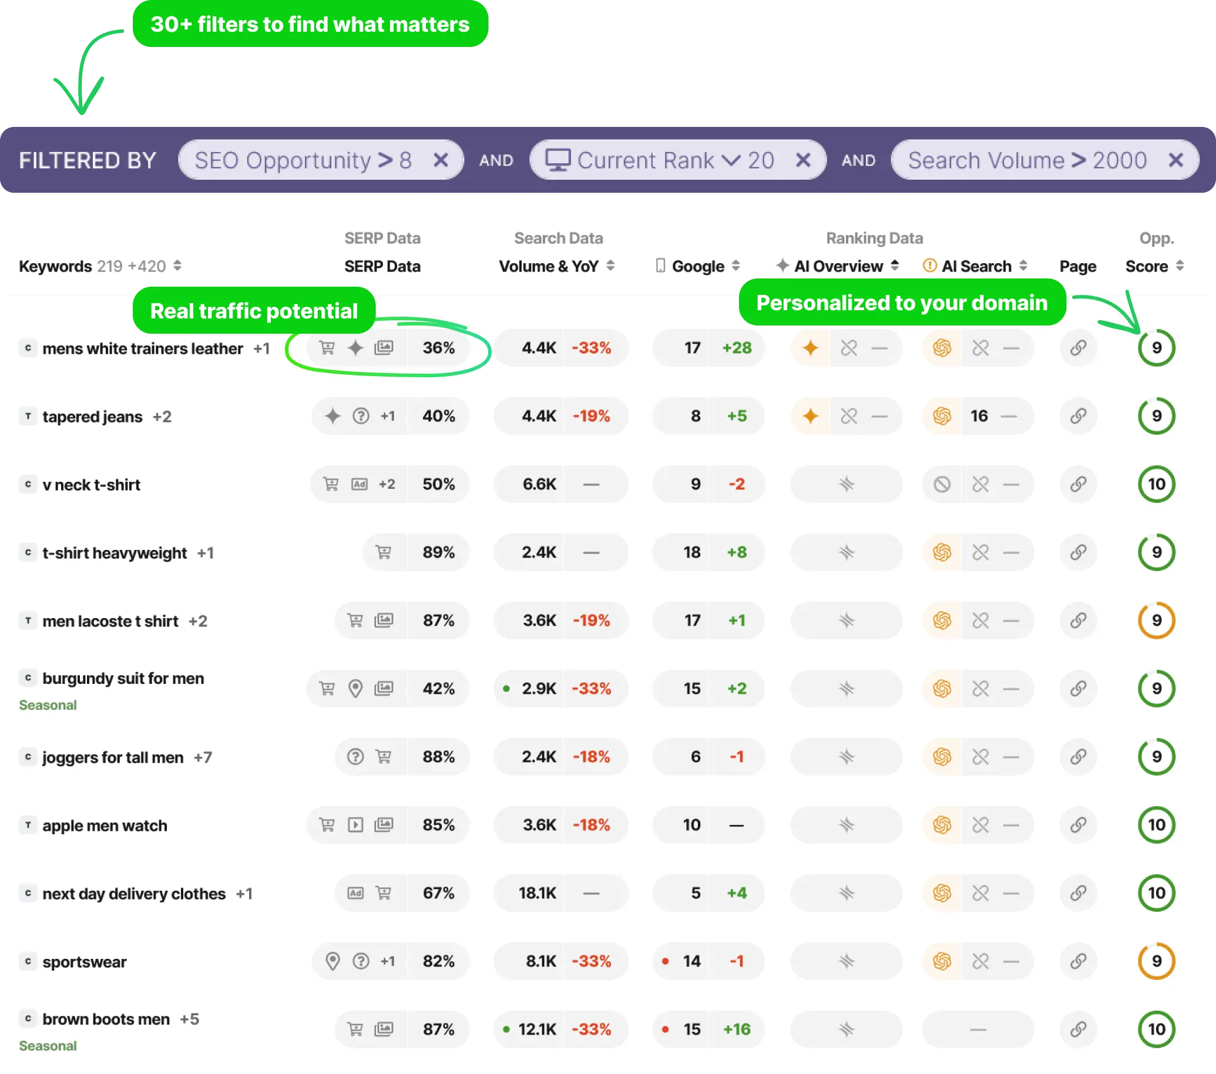Sort the table by Opp. Score
The height and width of the screenshot is (1074, 1216).
pyautogui.click(x=1181, y=266)
